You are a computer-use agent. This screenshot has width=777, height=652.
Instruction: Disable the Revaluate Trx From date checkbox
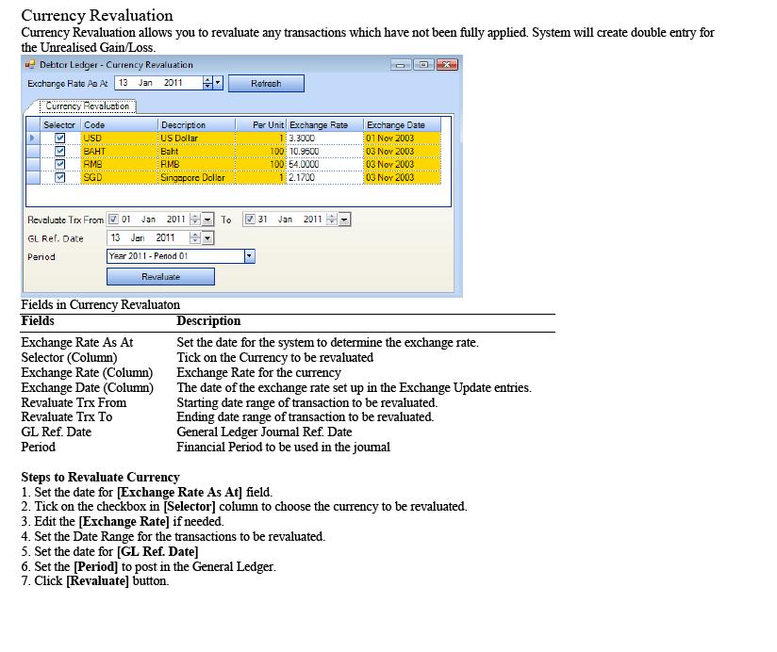pos(114,220)
